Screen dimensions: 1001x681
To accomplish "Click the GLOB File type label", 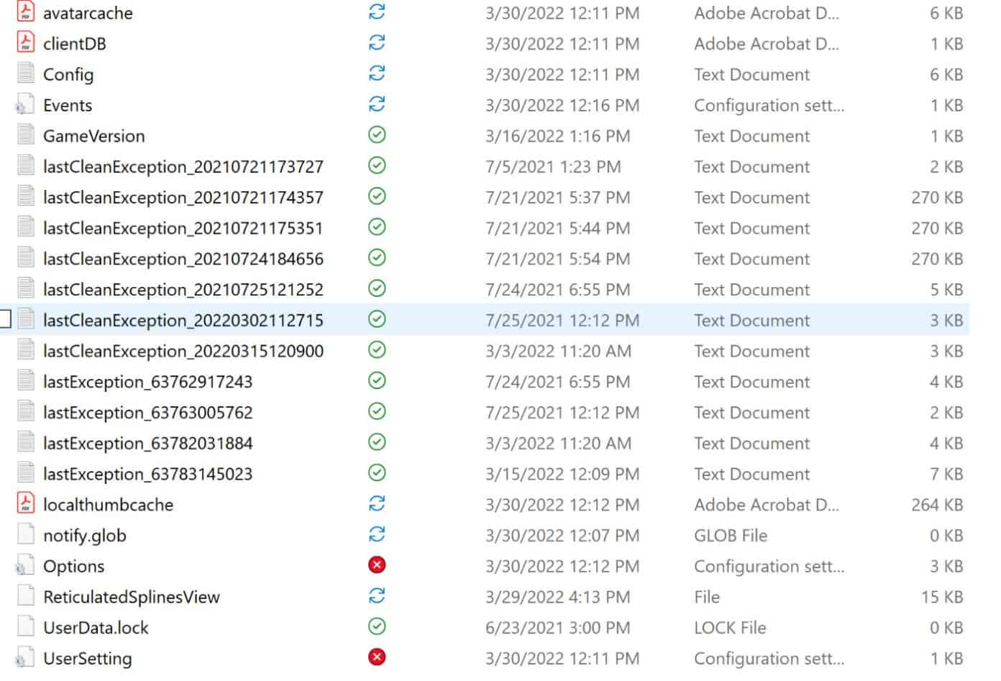I will (x=730, y=536).
